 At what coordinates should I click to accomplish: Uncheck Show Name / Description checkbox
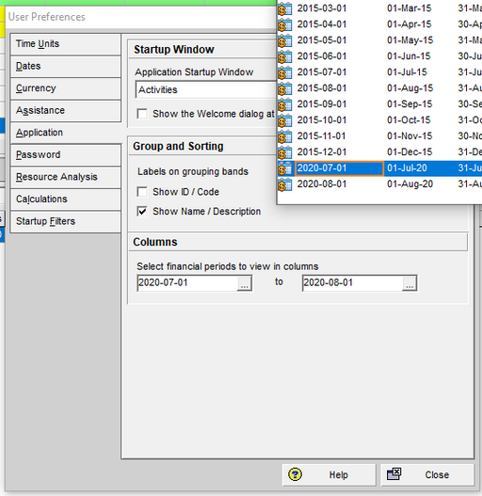[x=142, y=211]
